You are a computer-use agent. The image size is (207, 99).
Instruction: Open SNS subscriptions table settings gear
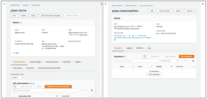click(x=92, y=91)
